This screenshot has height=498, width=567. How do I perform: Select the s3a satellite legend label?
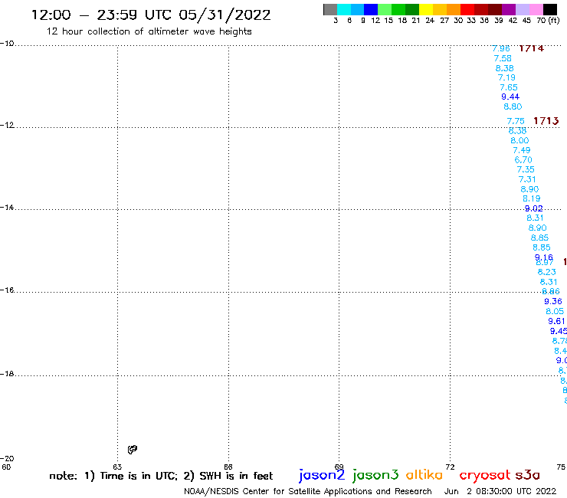point(527,475)
